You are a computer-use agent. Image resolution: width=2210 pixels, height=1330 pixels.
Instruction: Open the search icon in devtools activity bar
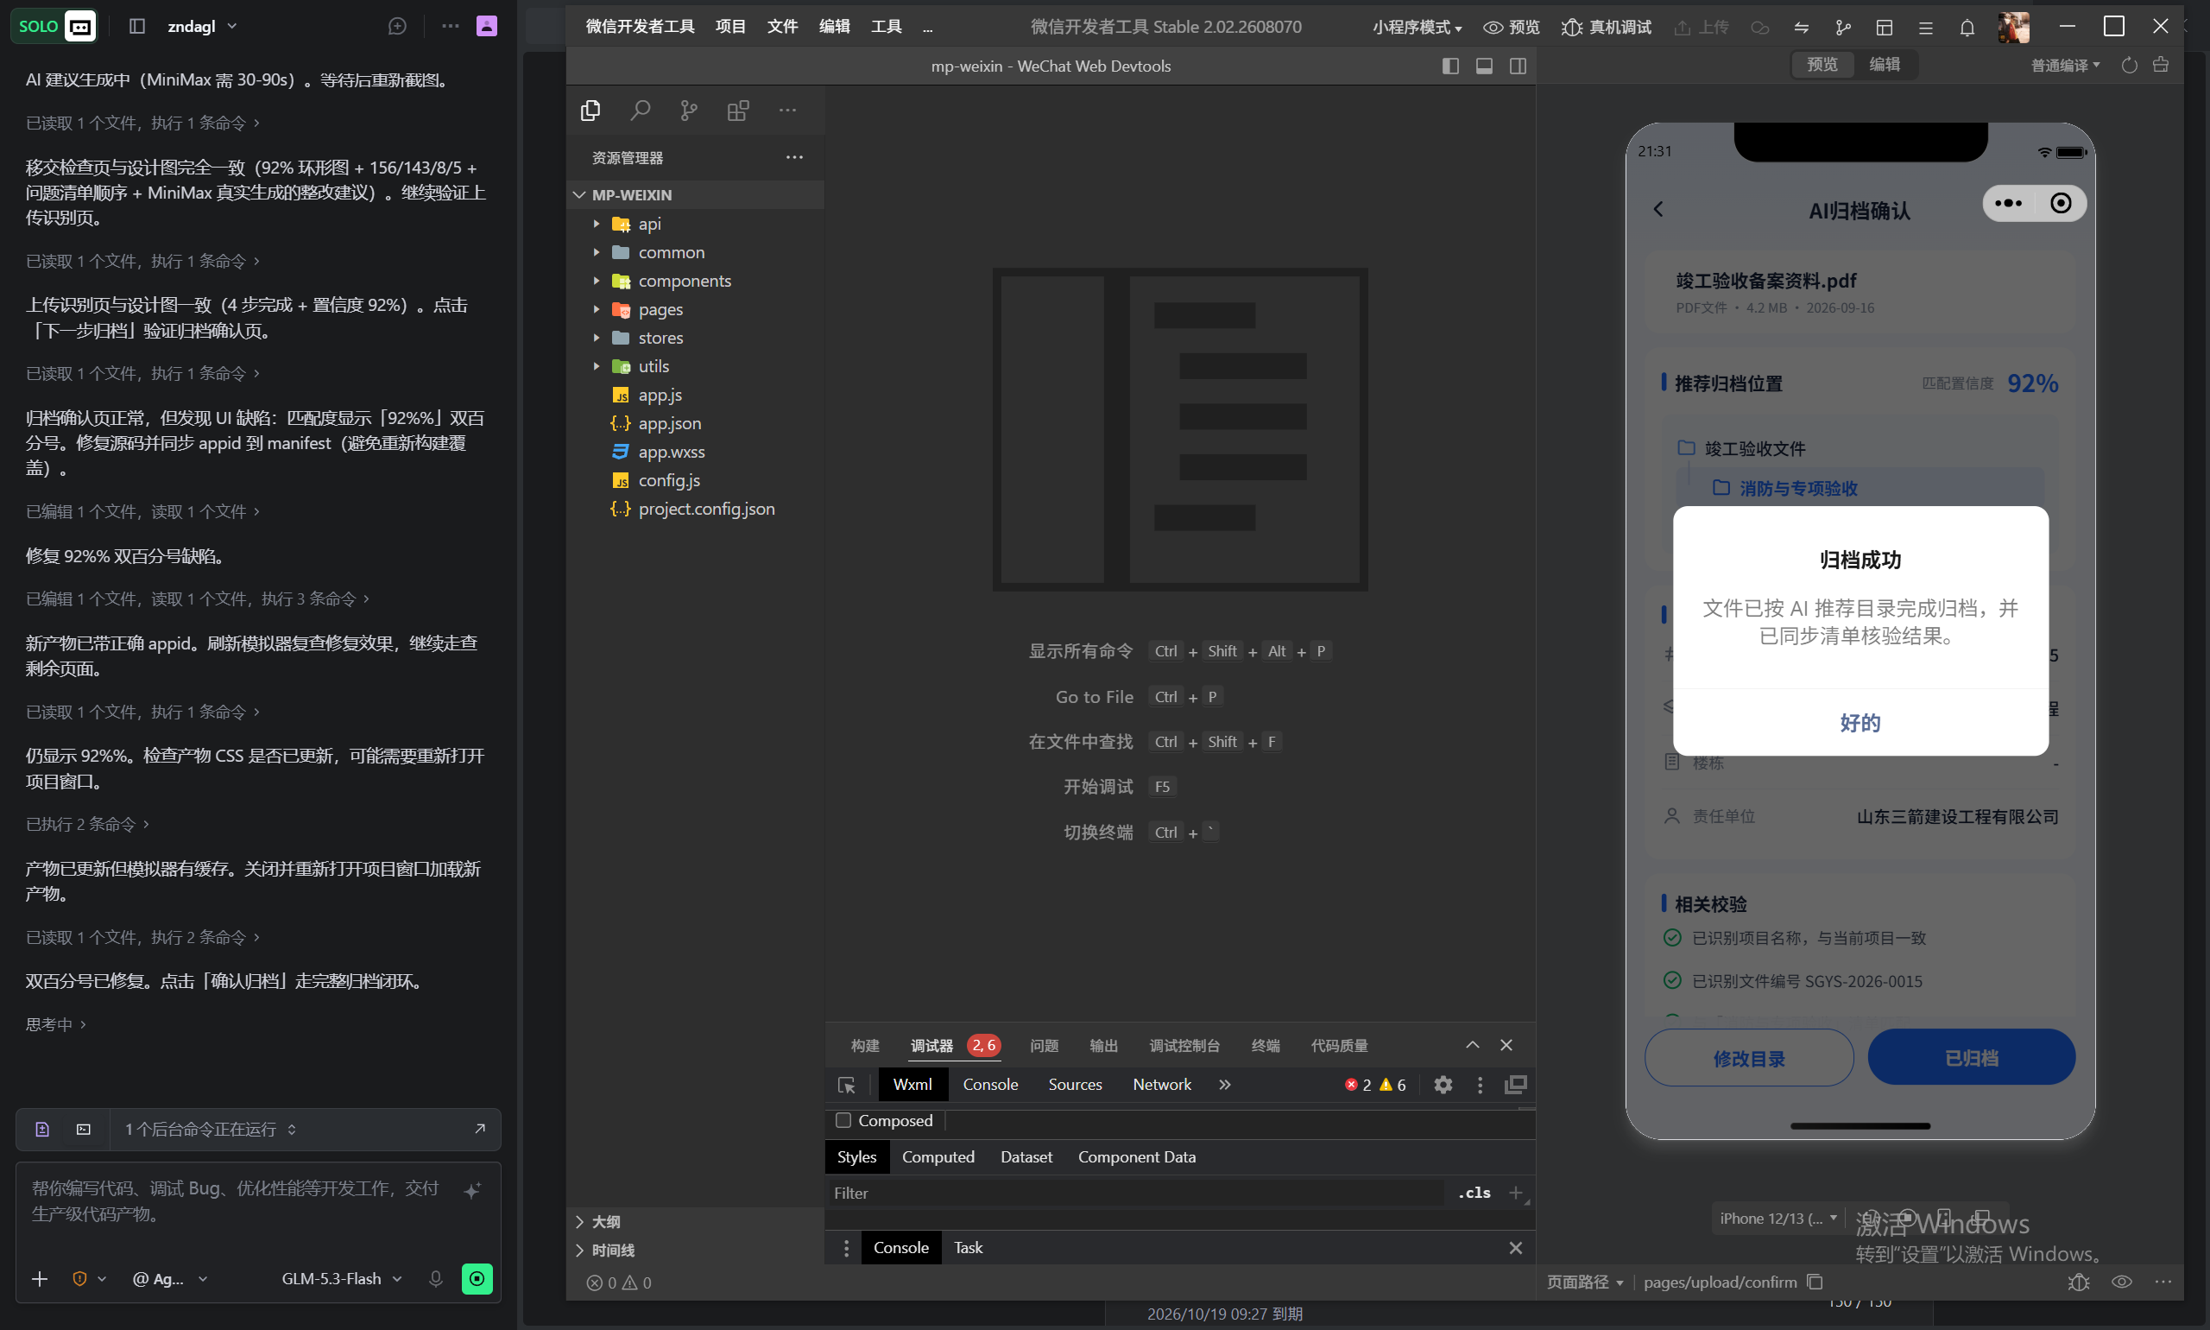coord(640,111)
